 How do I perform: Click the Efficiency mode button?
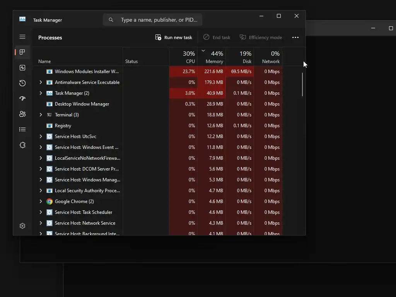point(261,38)
